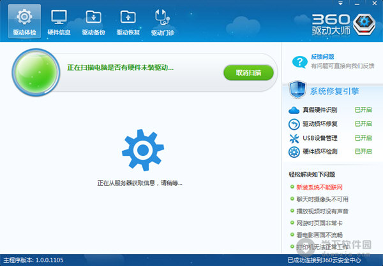Click 有问题可直接向我们反馈 description text
Image resolution: width=383 pixels, height=266 pixels.
(x=342, y=66)
